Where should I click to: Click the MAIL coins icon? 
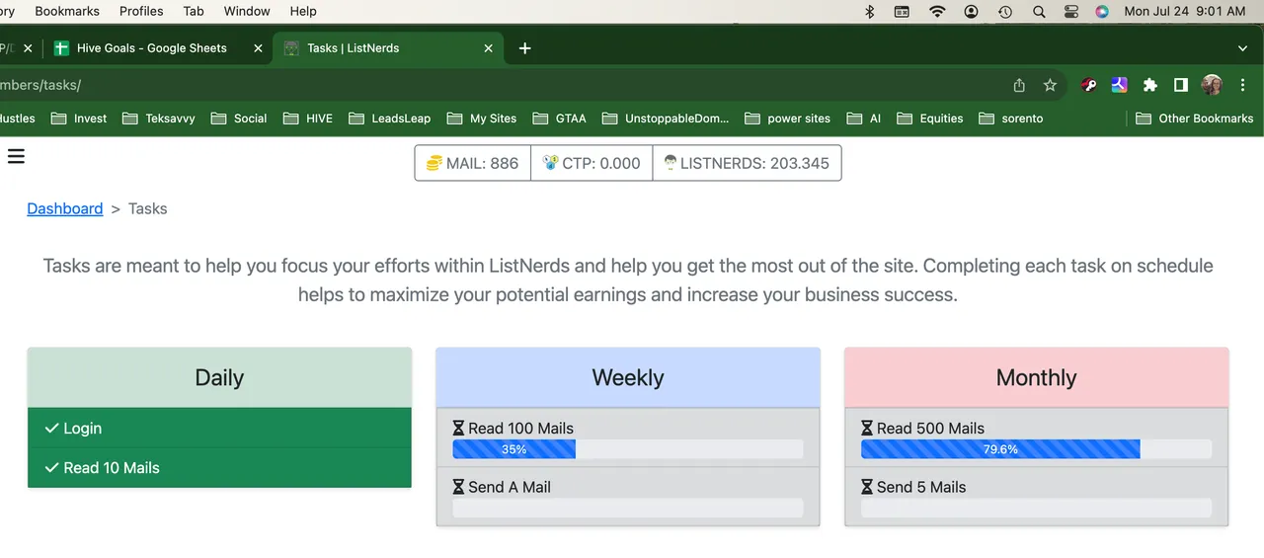(434, 164)
